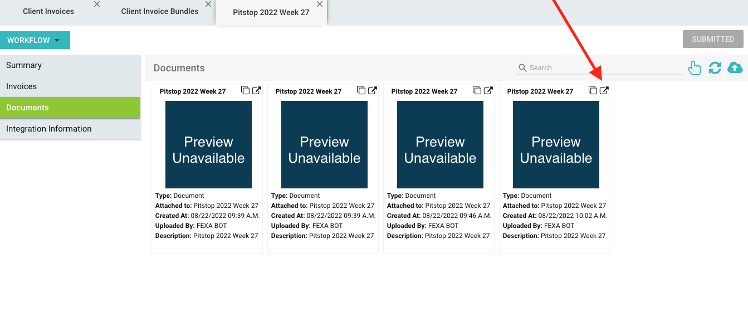Go to Integration Information section
The image size is (748, 311).
coord(48,129)
